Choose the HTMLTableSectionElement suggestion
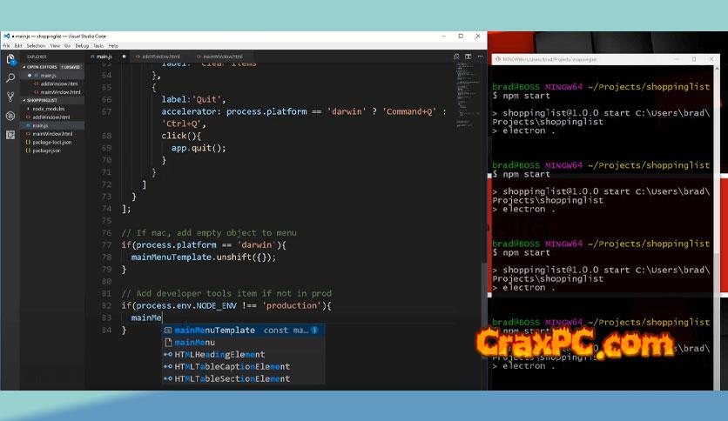The image size is (728, 421). [x=243, y=378]
